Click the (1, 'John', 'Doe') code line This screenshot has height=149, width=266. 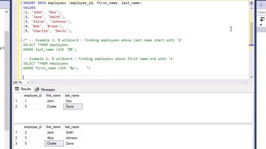pos(42,12)
